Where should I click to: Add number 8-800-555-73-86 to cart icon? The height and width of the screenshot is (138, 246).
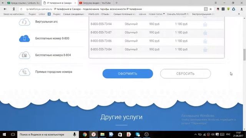[x=205, y=41]
